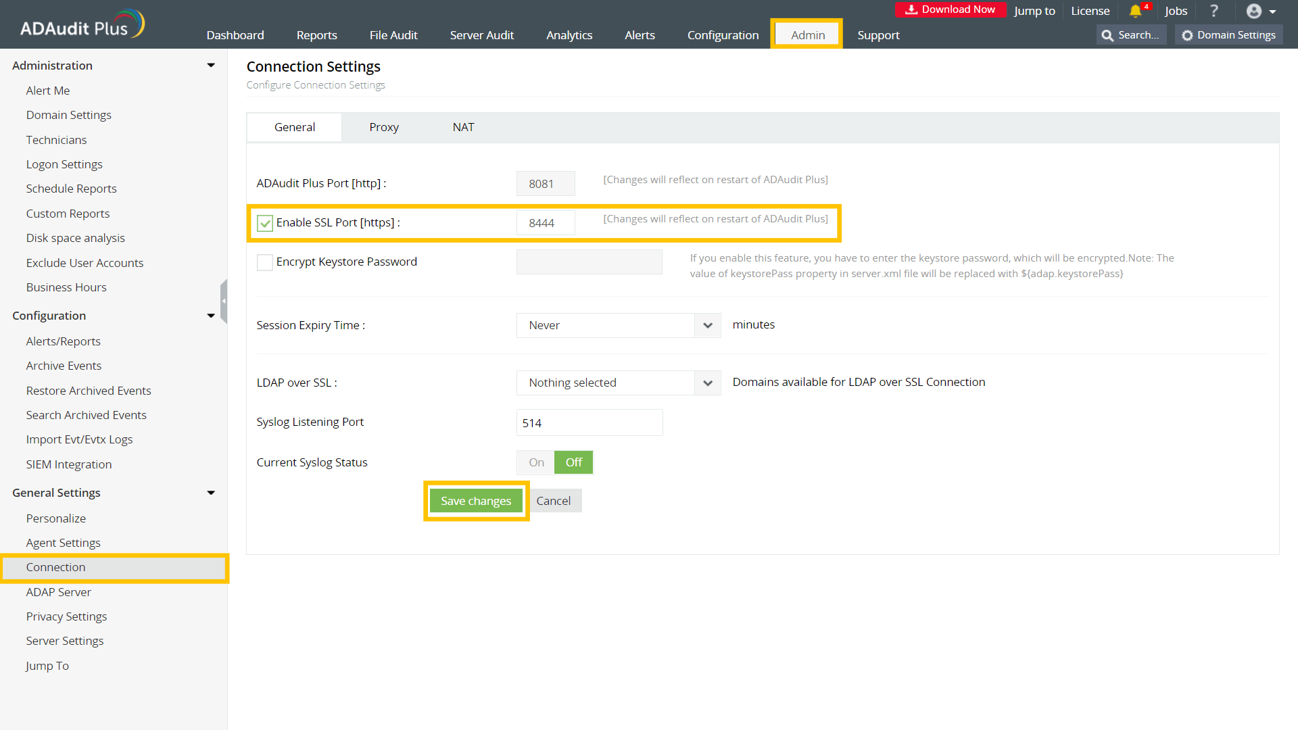Uncheck Enable SSL Port option
Viewport: 1298px width, 730px height.
(x=264, y=223)
